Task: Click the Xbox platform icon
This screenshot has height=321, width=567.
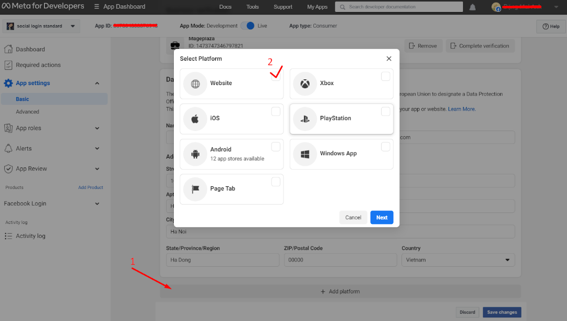Action: 305,84
